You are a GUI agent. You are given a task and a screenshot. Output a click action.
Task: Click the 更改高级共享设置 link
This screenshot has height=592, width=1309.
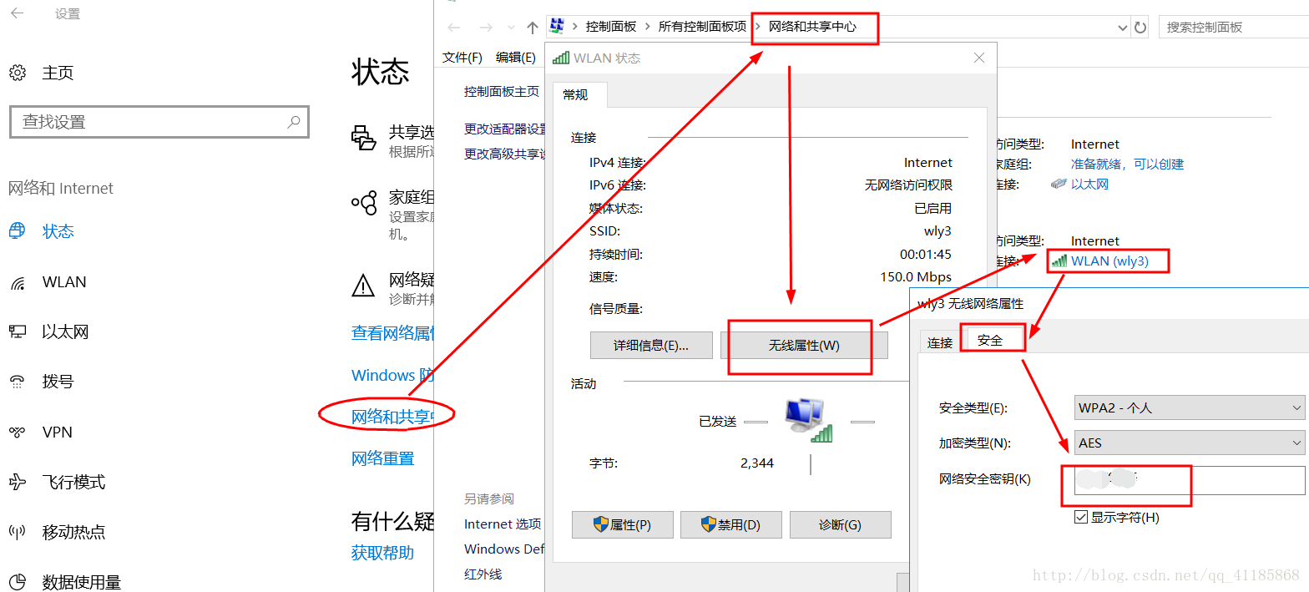coord(505,154)
